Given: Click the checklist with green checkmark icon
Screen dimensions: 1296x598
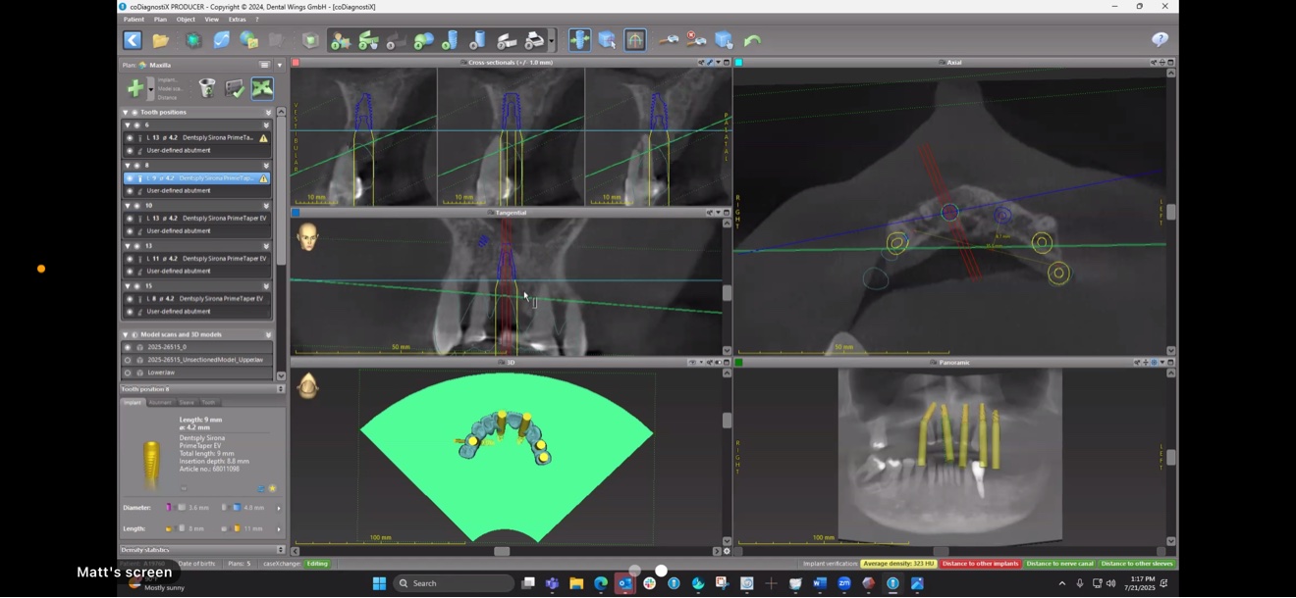Looking at the screenshot, I should click(235, 88).
